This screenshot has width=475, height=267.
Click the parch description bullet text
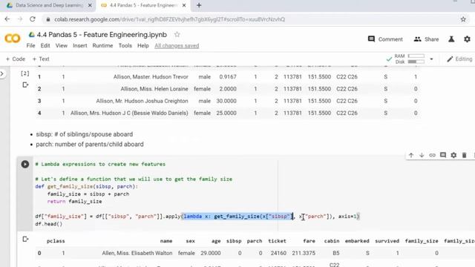(90, 144)
